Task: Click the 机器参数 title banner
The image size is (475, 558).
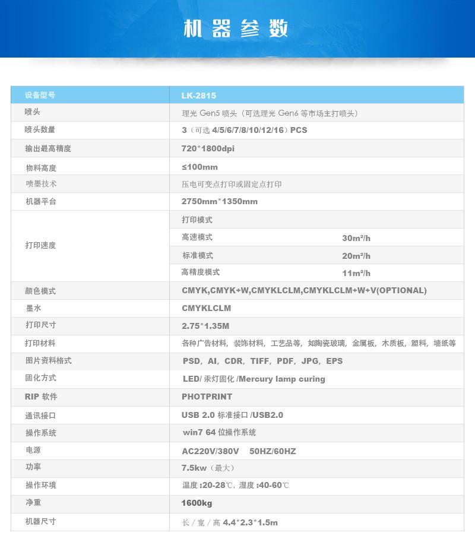Action: (x=237, y=28)
